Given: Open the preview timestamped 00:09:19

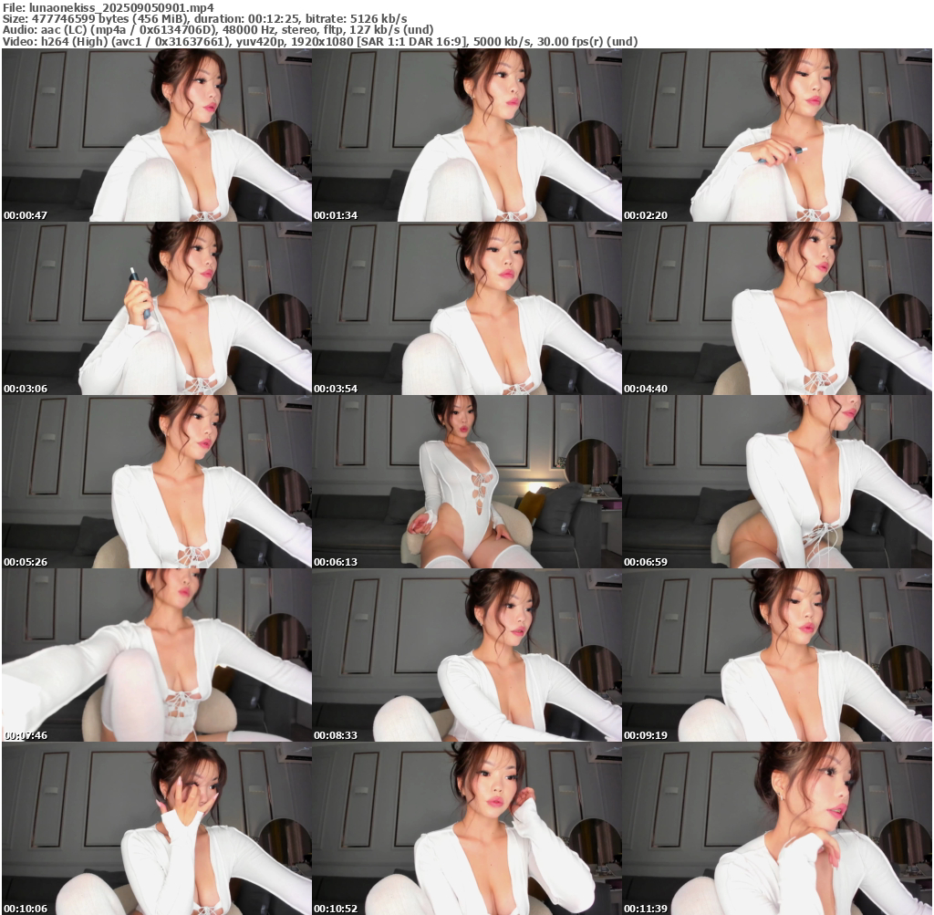Looking at the screenshot, I should (x=777, y=655).
